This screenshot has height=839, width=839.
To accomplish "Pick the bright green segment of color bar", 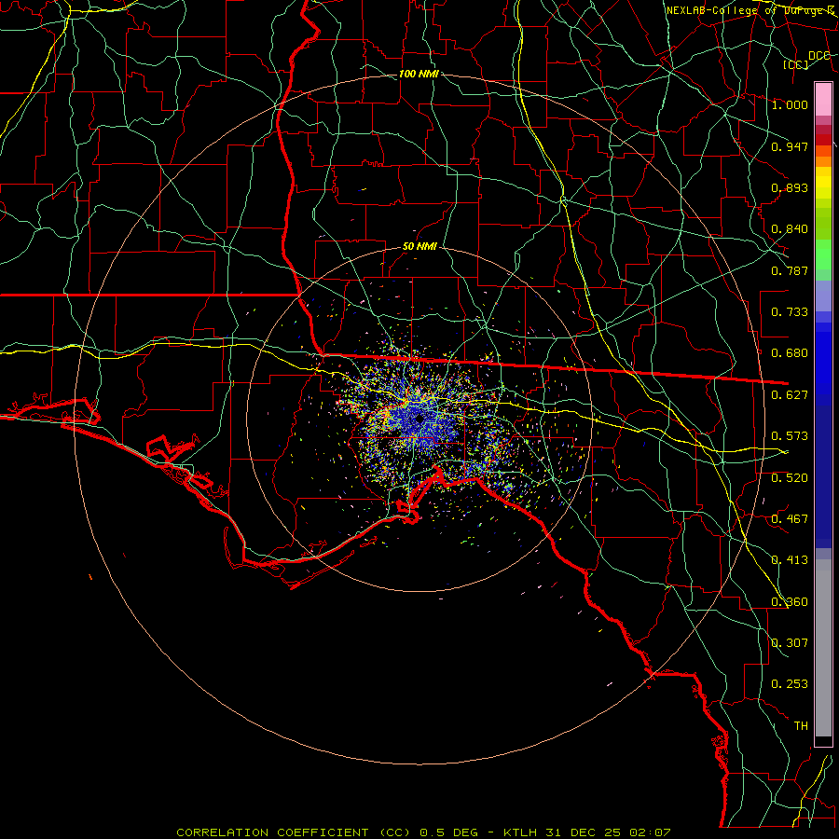I will [823, 254].
